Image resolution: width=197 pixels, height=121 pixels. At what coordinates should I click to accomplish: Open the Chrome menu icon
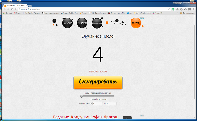193,9
